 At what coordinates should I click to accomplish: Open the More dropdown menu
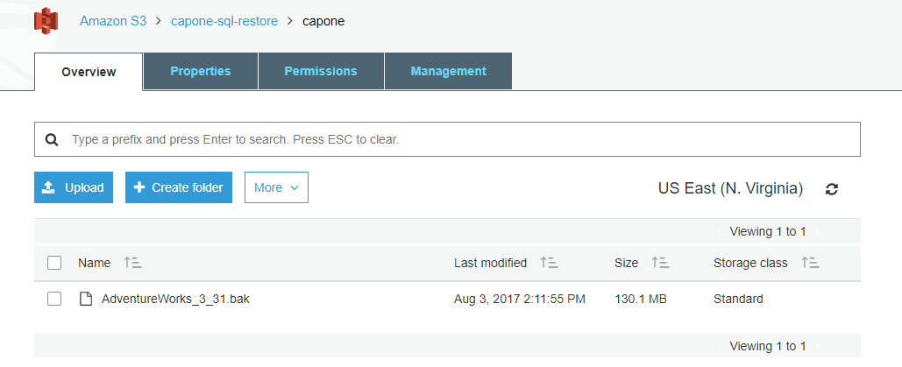(x=277, y=187)
